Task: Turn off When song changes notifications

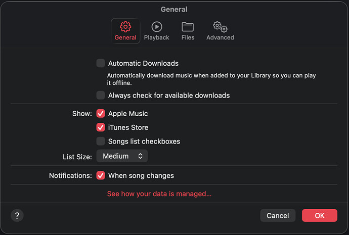Action: [x=101, y=175]
